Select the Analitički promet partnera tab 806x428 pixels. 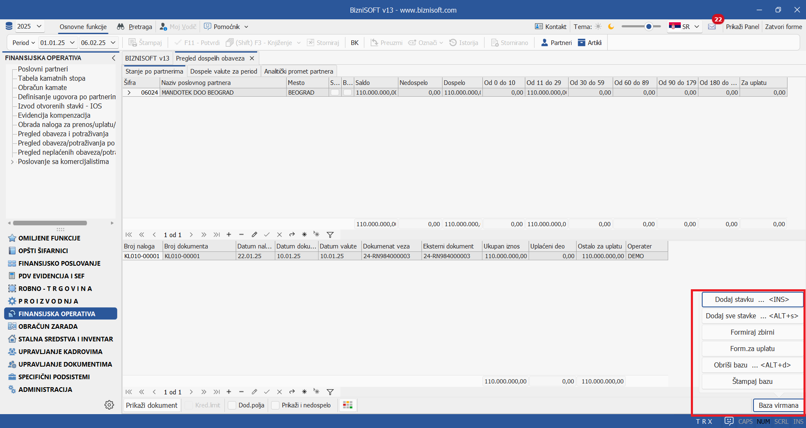click(298, 71)
